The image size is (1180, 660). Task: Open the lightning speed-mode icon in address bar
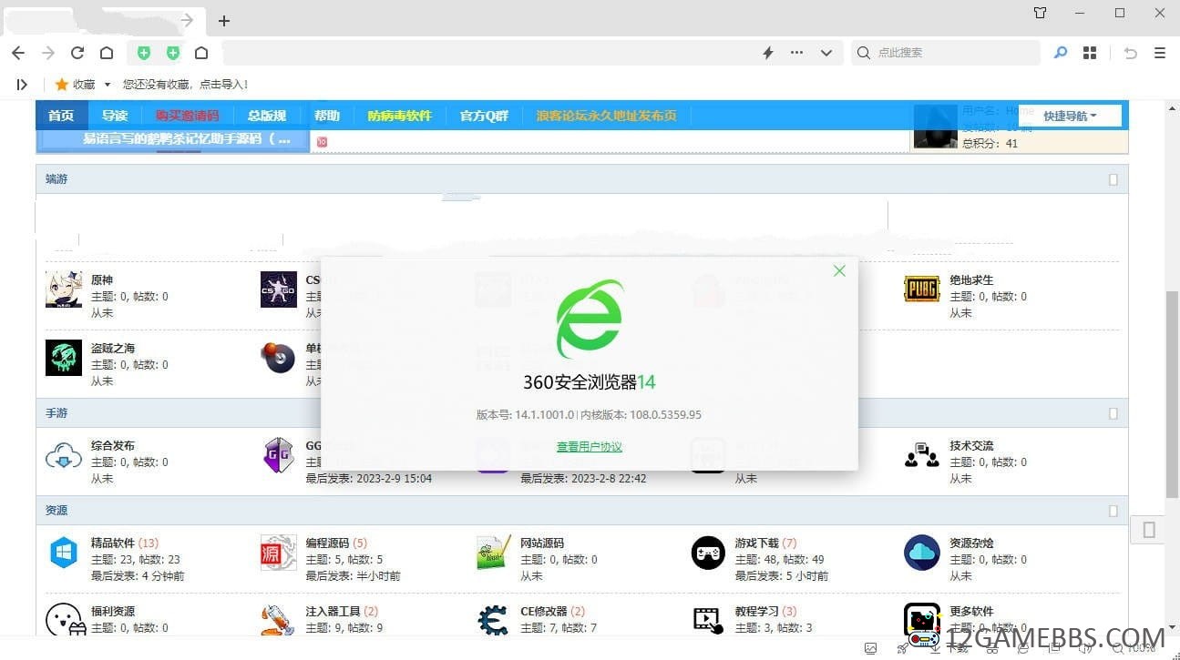coord(768,53)
